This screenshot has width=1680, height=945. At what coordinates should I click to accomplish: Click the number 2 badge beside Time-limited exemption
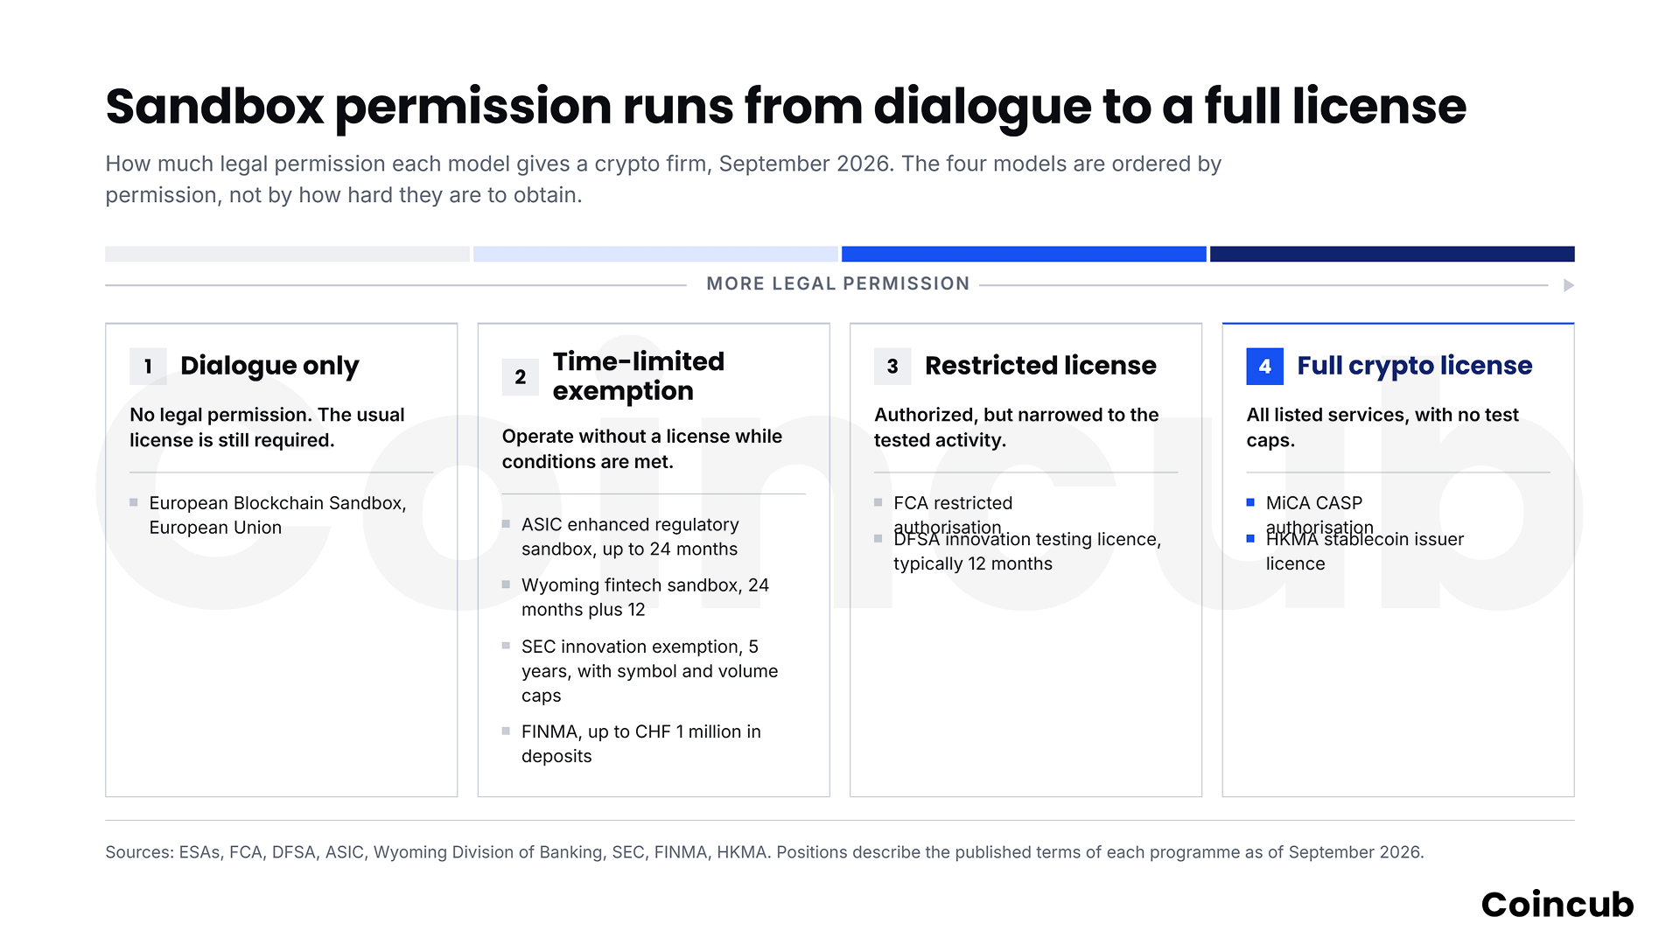(520, 377)
